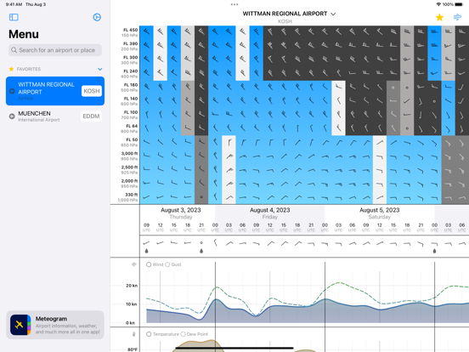
Task: Click the FL 300 altitude row label
Action: [x=130, y=58]
